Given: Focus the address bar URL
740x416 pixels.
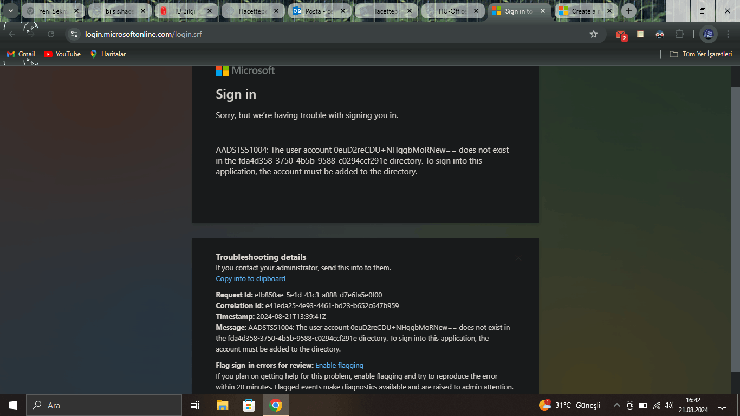Looking at the screenshot, I should pyautogui.click(x=144, y=34).
